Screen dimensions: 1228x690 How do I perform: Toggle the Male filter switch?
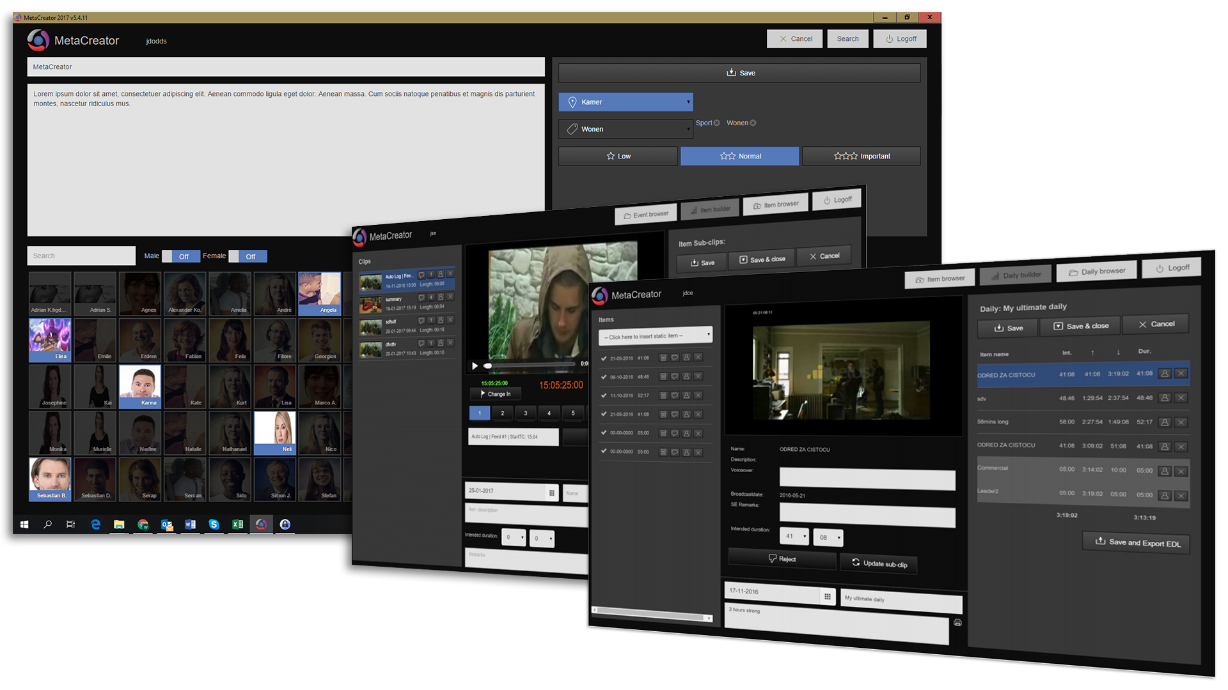(182, 256)
